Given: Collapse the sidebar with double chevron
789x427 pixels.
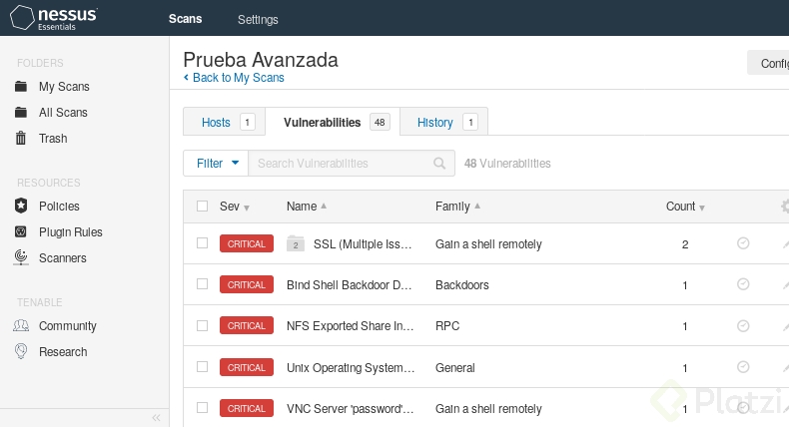Looking at the screenshot, I should pos(156,418).
